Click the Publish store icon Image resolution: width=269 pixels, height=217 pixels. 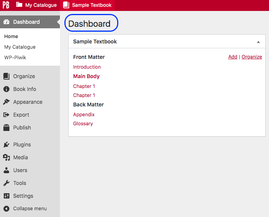(6, 128)
